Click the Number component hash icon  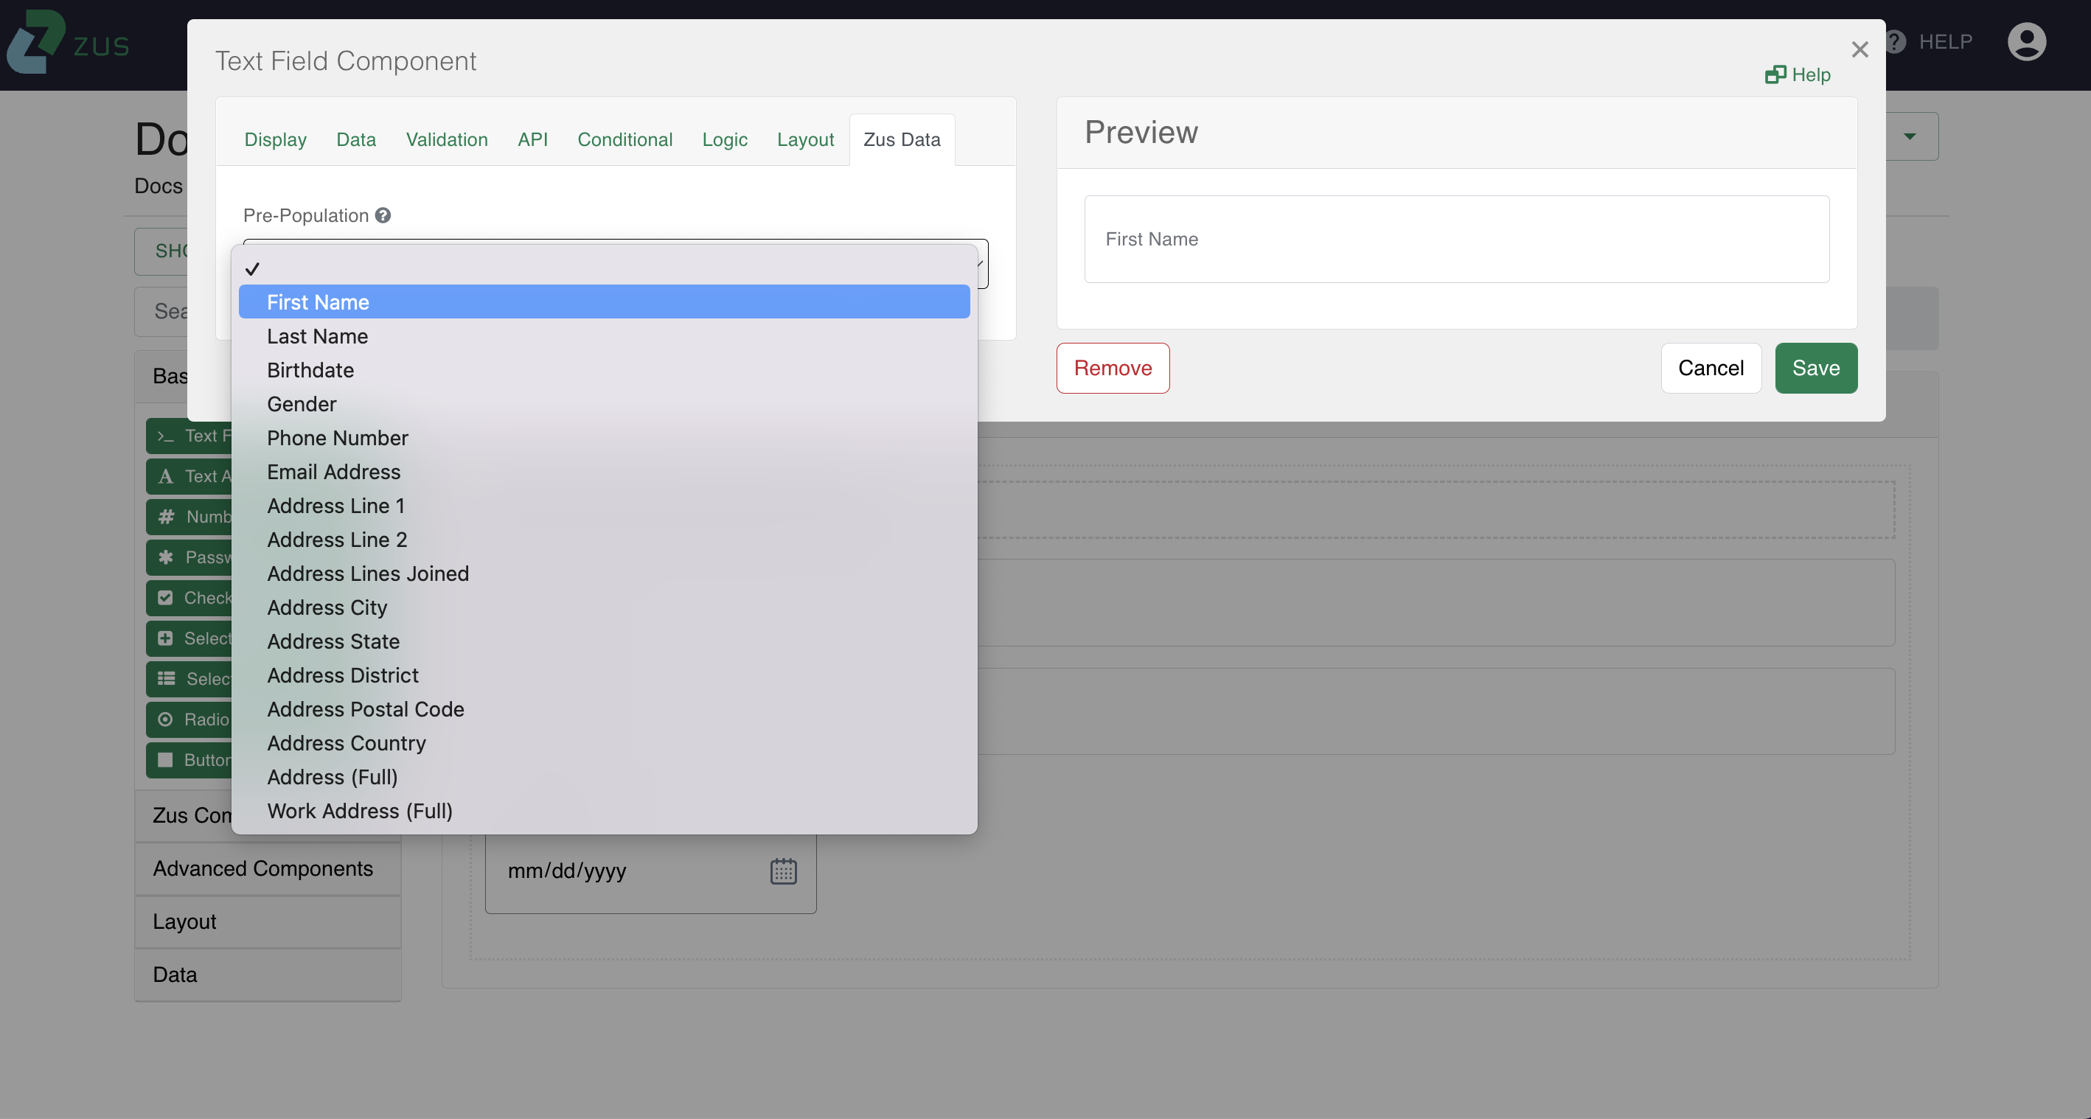(167, 517)
